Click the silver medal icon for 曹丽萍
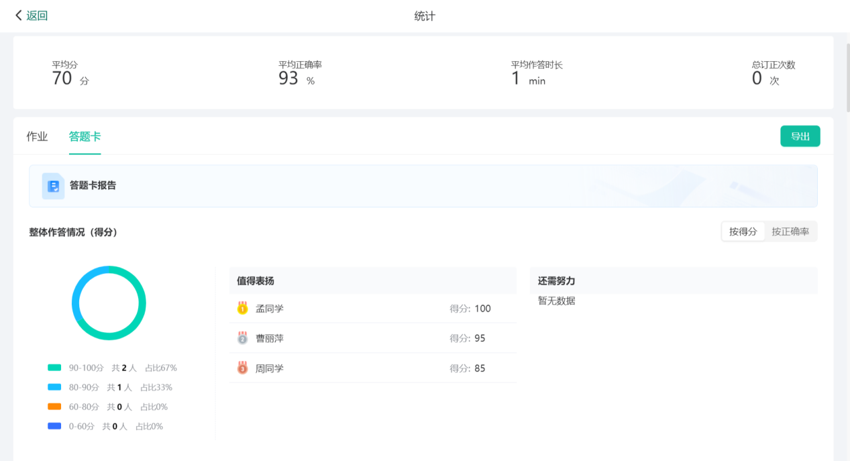850x461 pixels. [242, 338]
